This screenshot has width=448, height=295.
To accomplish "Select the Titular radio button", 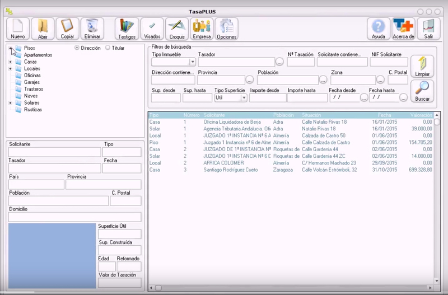I will pos(108,48).
